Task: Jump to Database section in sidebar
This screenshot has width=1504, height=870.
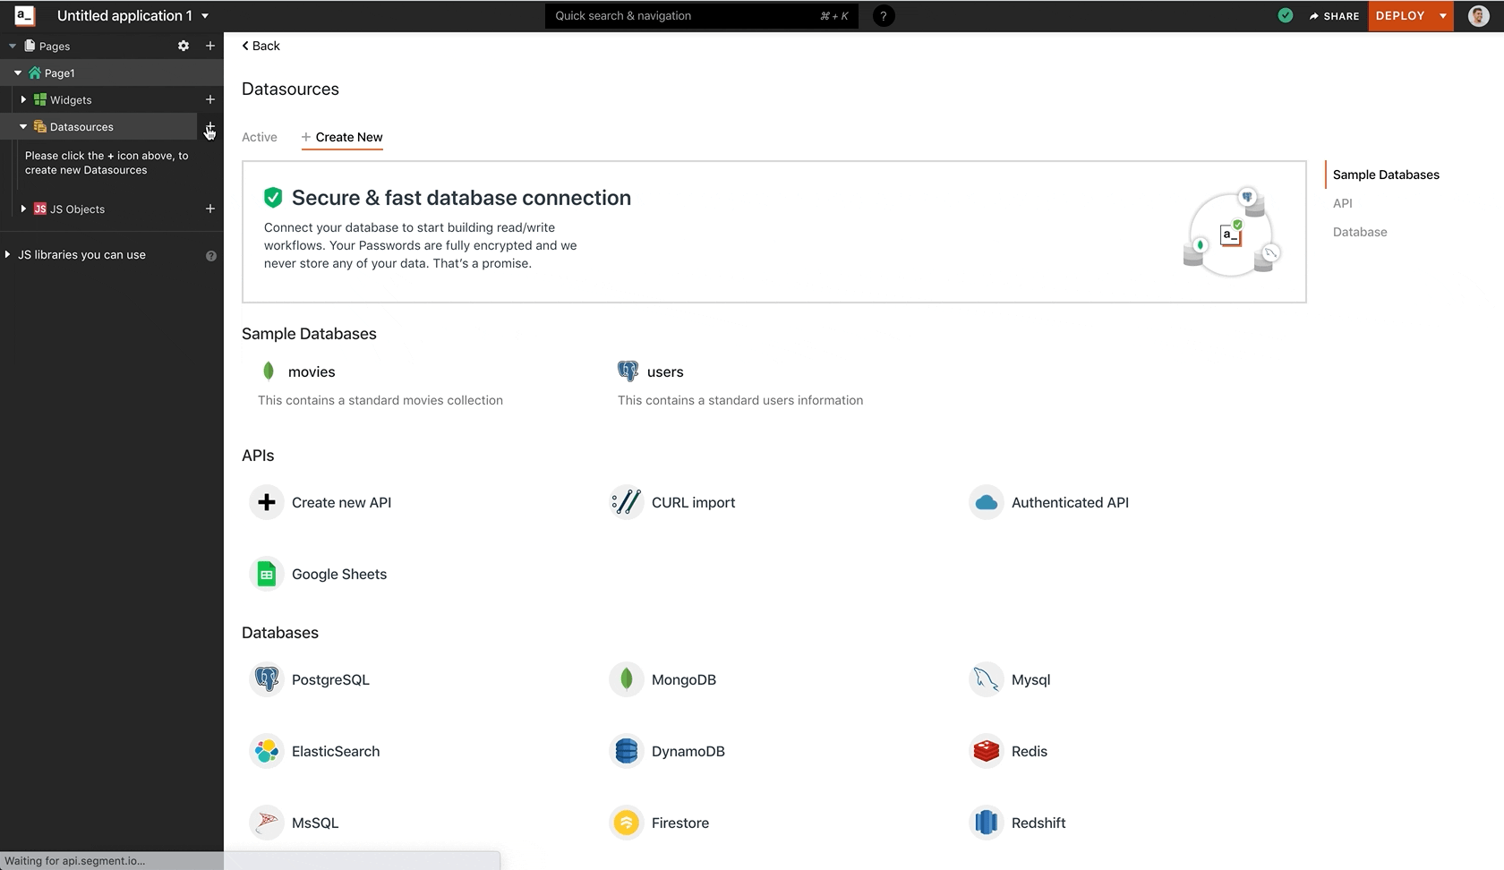Action: (x=1360, y=232)
